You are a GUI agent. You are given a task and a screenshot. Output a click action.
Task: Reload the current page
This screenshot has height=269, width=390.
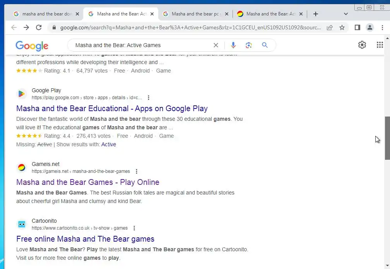39,27
